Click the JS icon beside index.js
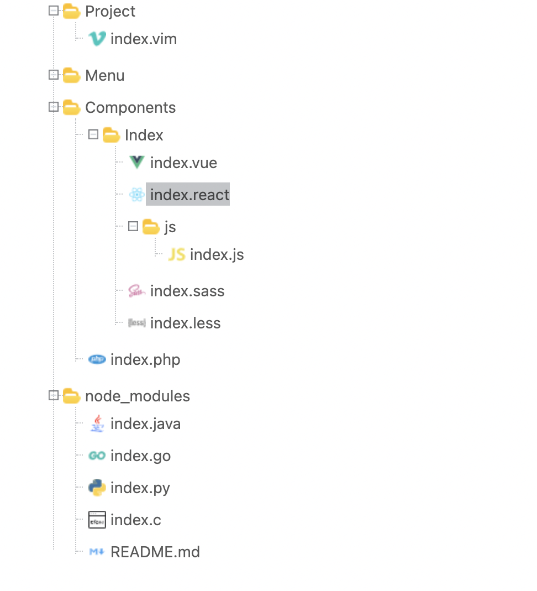The image size is (537, 591). 177,254
